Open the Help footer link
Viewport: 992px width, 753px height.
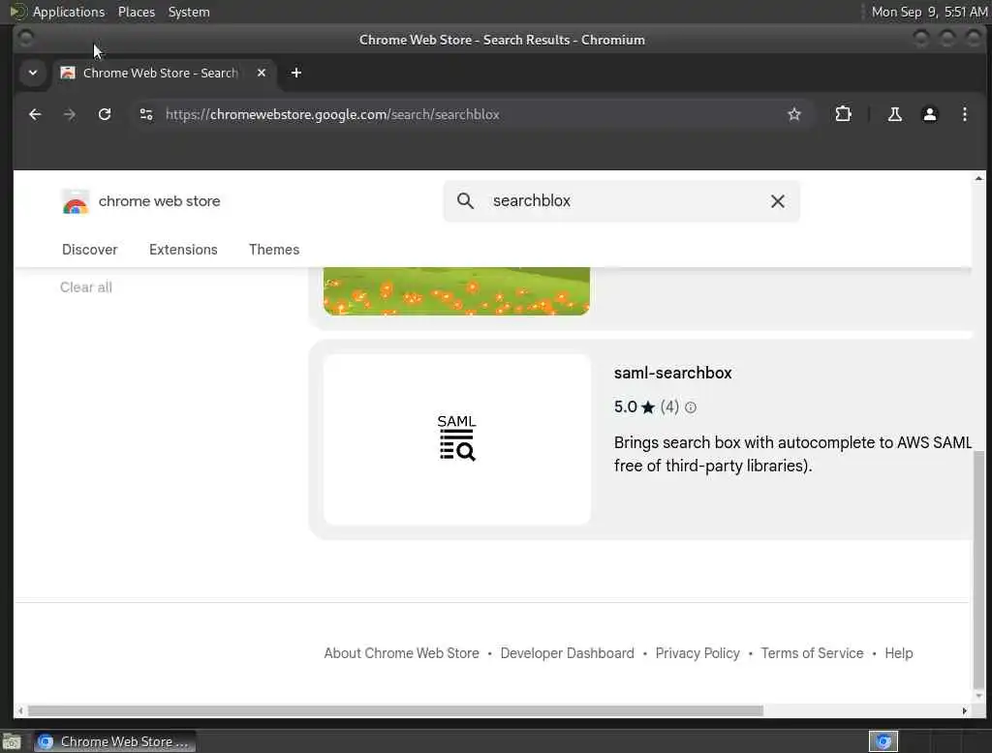pos(898,653)
